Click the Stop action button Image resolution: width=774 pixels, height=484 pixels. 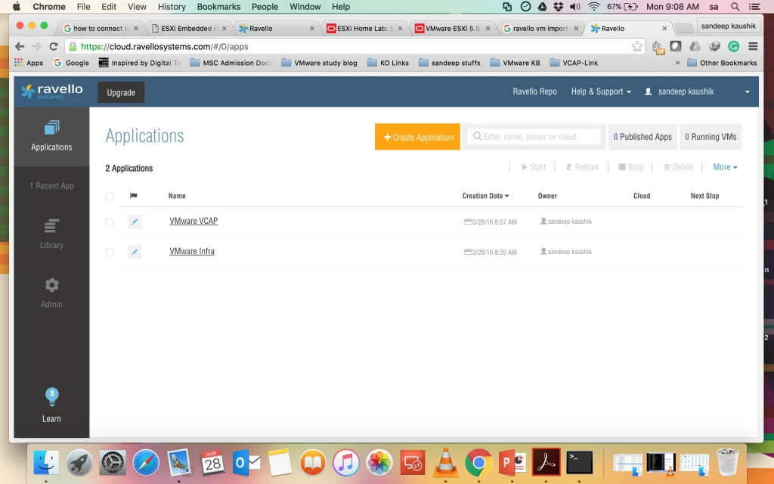click(x=631, y=167)
